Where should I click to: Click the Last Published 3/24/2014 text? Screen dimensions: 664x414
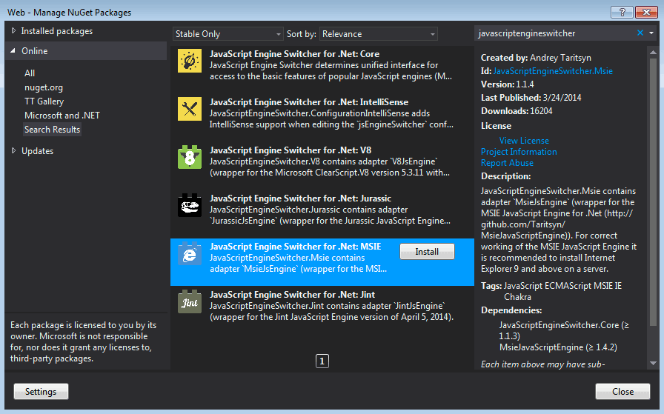coord(531,98)
